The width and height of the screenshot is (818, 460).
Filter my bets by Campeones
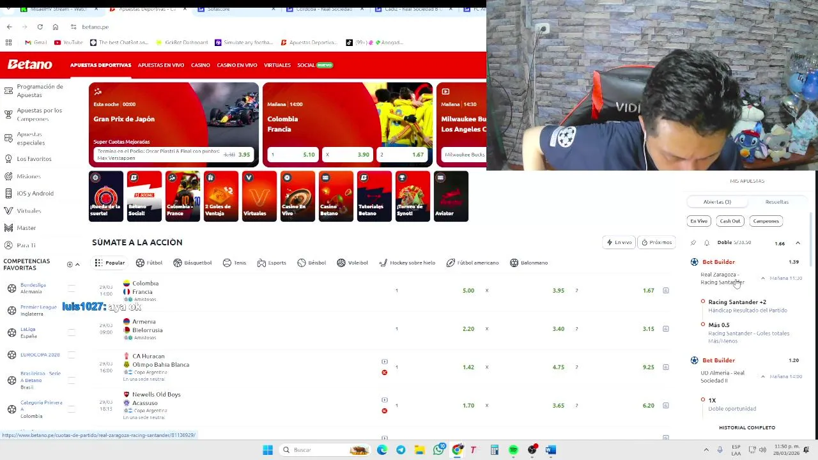click(x=766, y=221)
